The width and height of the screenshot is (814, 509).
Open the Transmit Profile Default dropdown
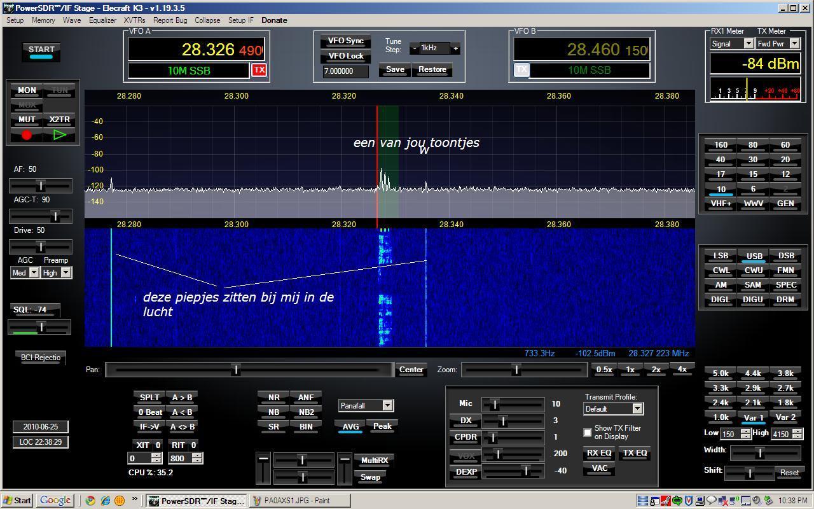pyautogui.click(x=613, y=408)
